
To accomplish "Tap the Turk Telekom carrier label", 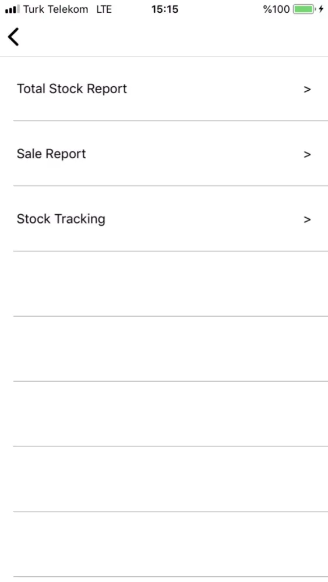I will tap(56, 9).
